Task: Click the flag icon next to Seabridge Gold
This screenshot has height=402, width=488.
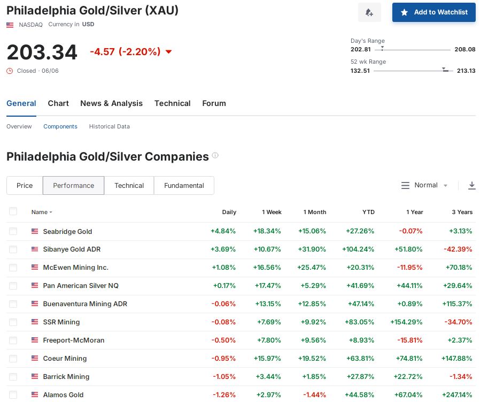Action: pyautogui.click(x=35, y=231)
